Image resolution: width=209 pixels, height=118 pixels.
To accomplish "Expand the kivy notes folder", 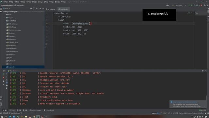I will (5, 21).
